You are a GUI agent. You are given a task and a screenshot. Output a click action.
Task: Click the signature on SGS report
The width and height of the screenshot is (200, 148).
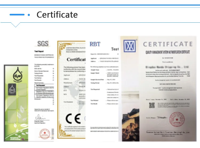(x=40, y=117)
